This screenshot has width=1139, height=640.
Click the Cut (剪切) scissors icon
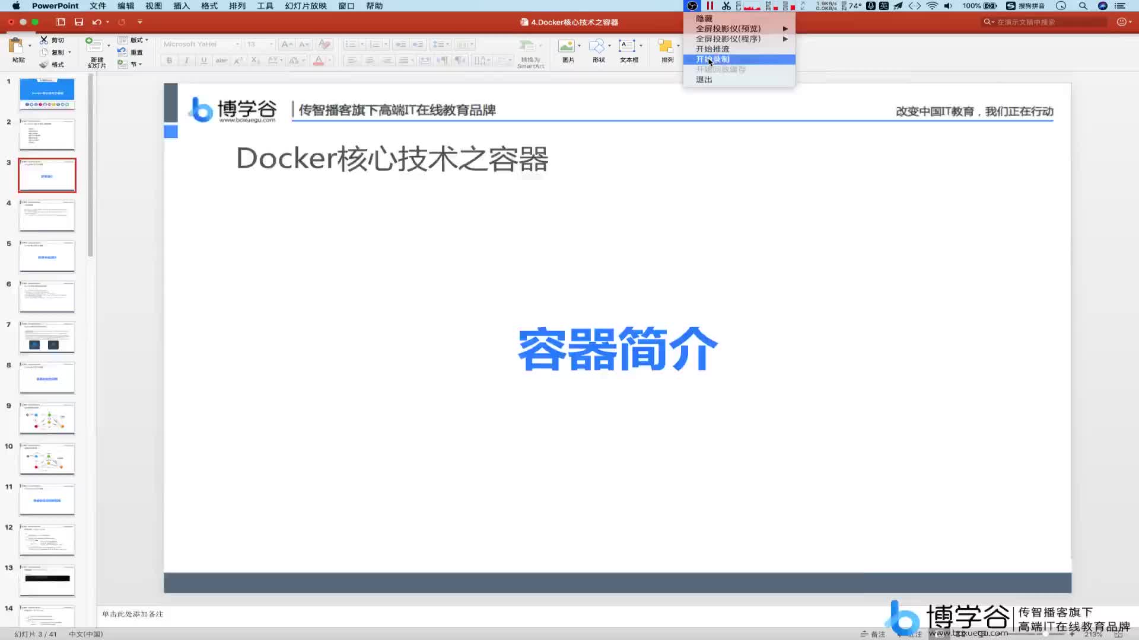[44, 40]
